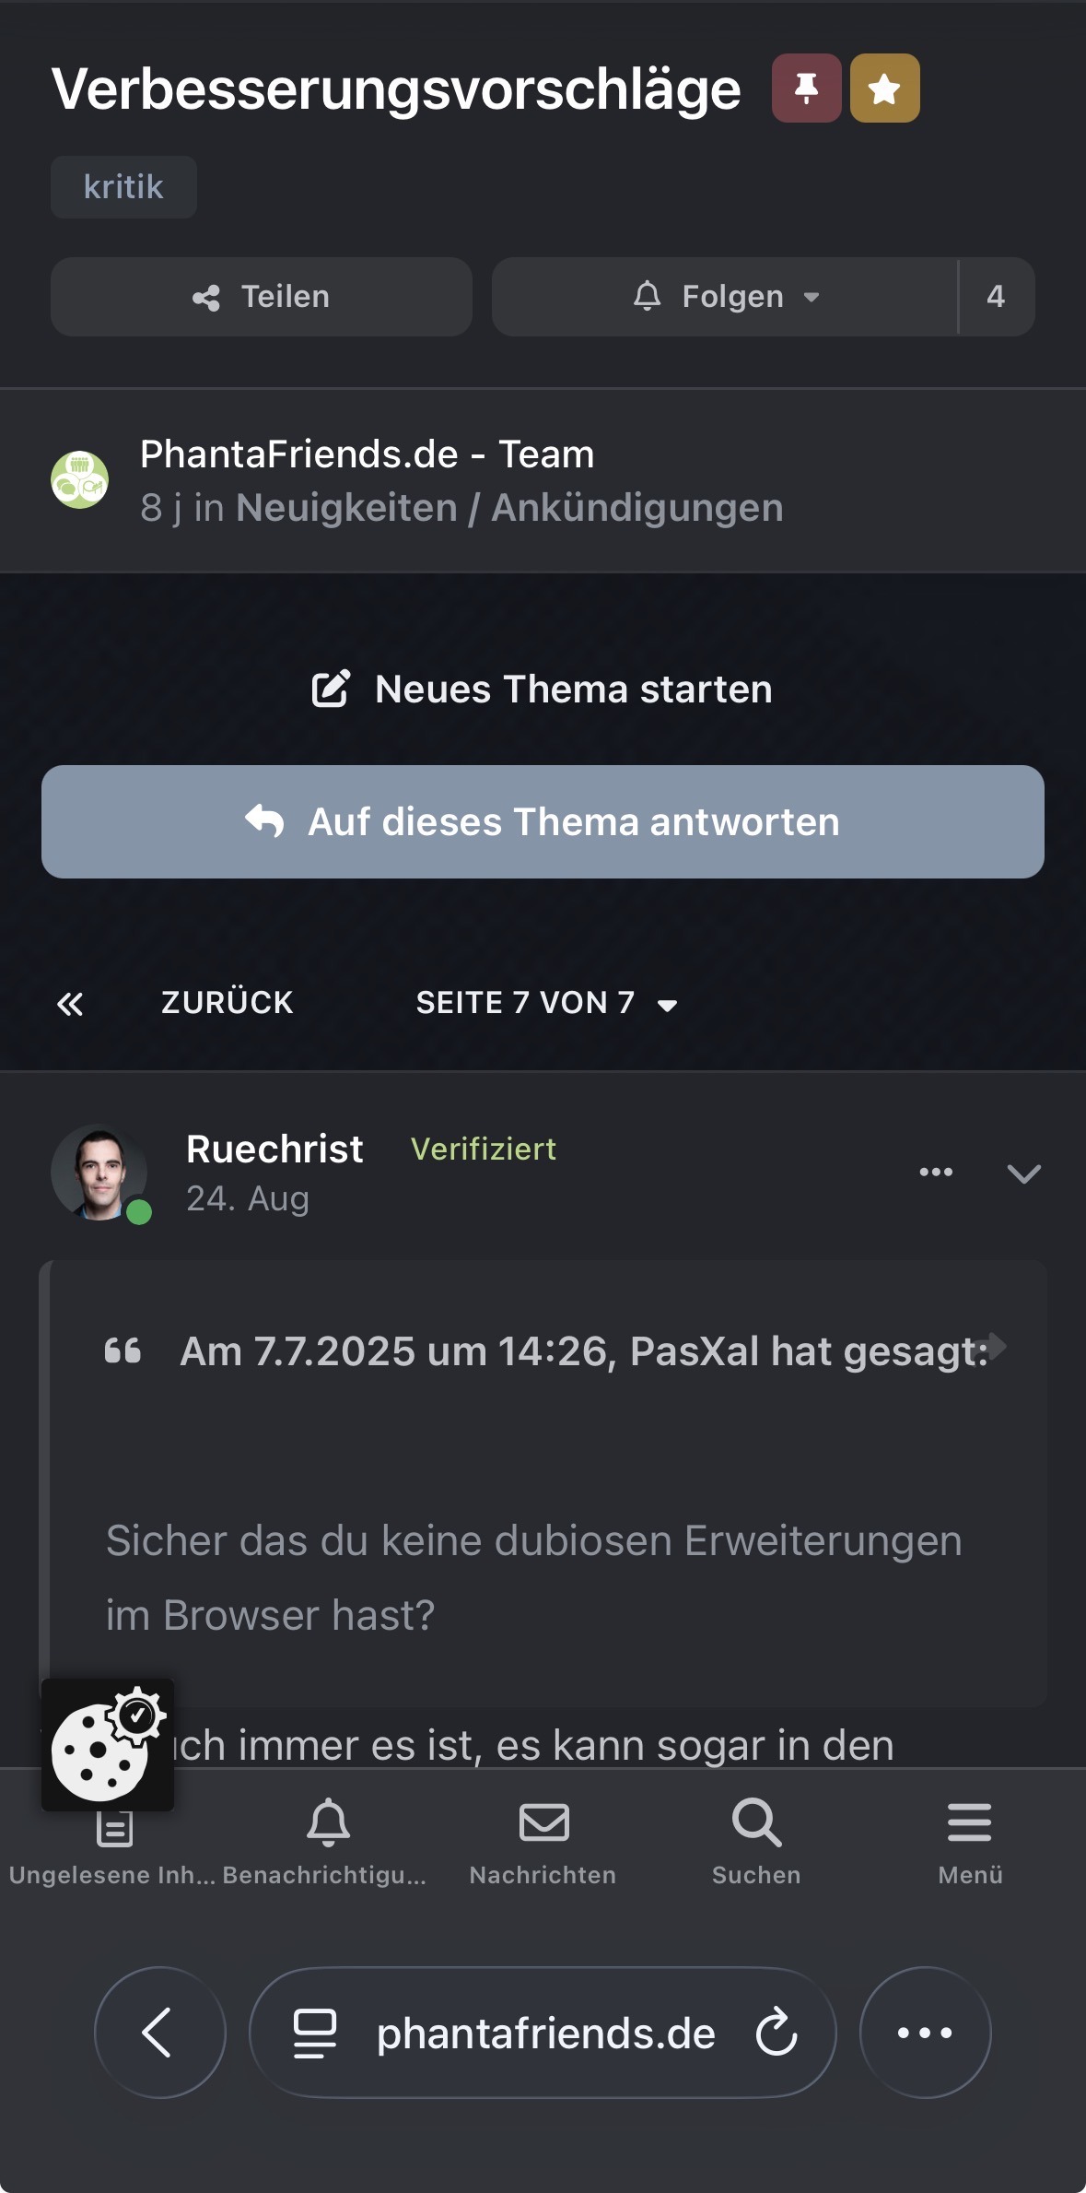This screenshot has height=2193, width=1086.
Task: Open the Menü tab
Action: click(970, 1838)
